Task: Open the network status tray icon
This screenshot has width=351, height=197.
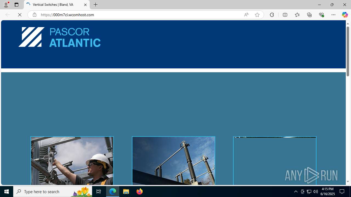Action: coord(309,192)
